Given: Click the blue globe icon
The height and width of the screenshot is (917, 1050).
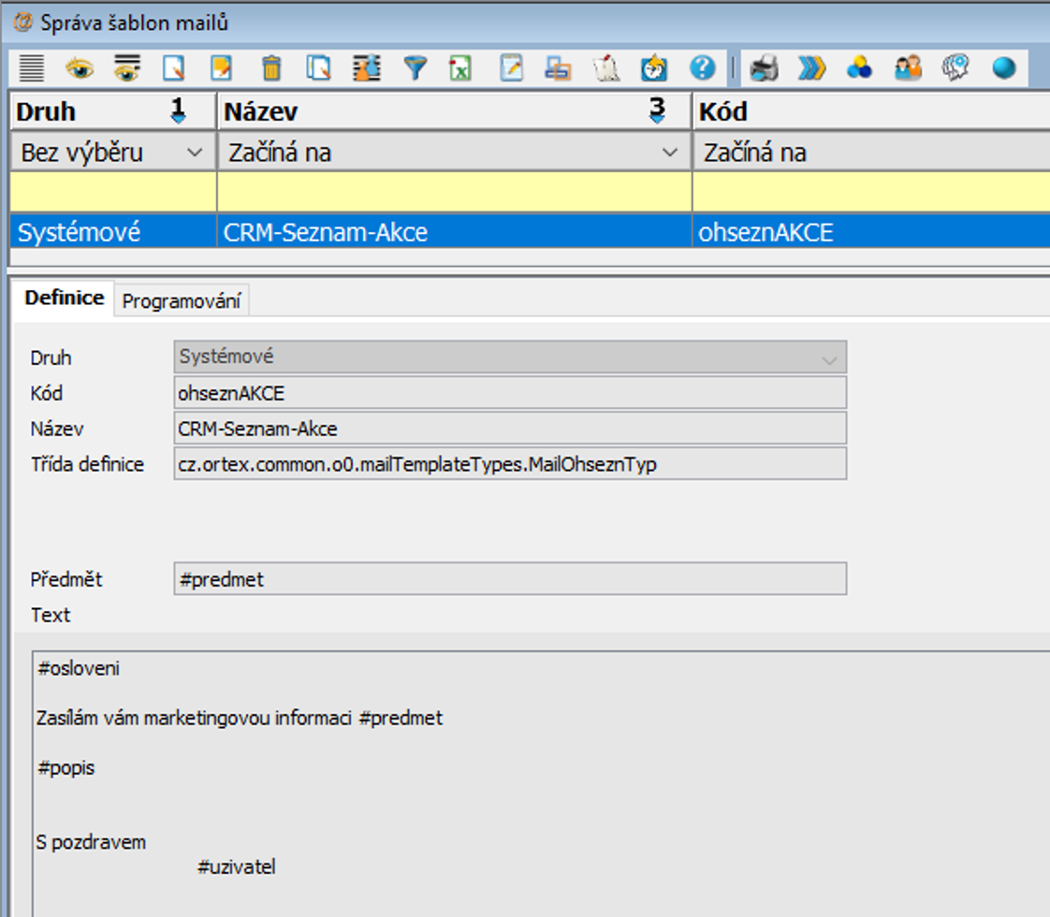Looking at the screenshot, I should pyautogui.click(x=1004, y=68).
